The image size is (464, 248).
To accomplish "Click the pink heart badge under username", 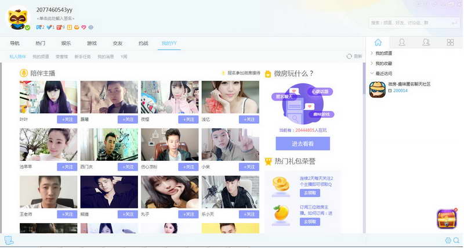I will click(84, 27).
